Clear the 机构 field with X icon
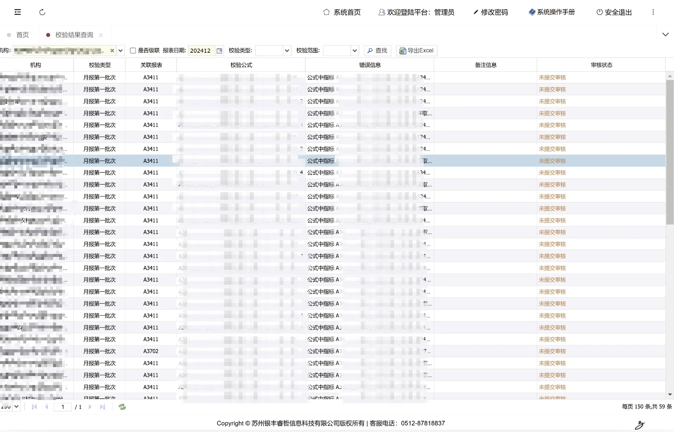Screen dimensions: 674x432 click(112, 51)
